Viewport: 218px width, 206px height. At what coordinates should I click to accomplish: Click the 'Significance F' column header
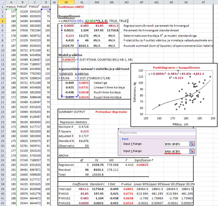click(144, 160)
